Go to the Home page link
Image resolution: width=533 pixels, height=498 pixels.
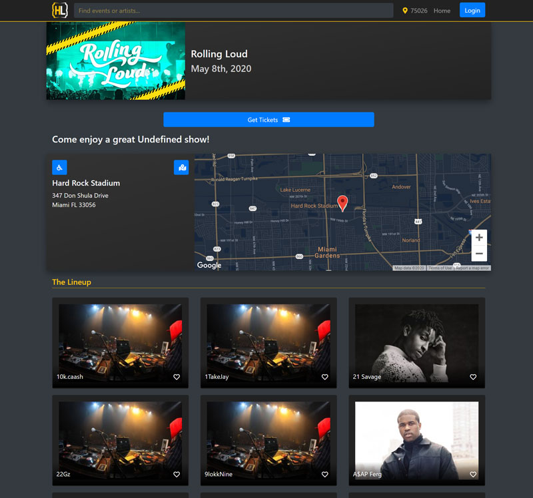click(442, 11)
